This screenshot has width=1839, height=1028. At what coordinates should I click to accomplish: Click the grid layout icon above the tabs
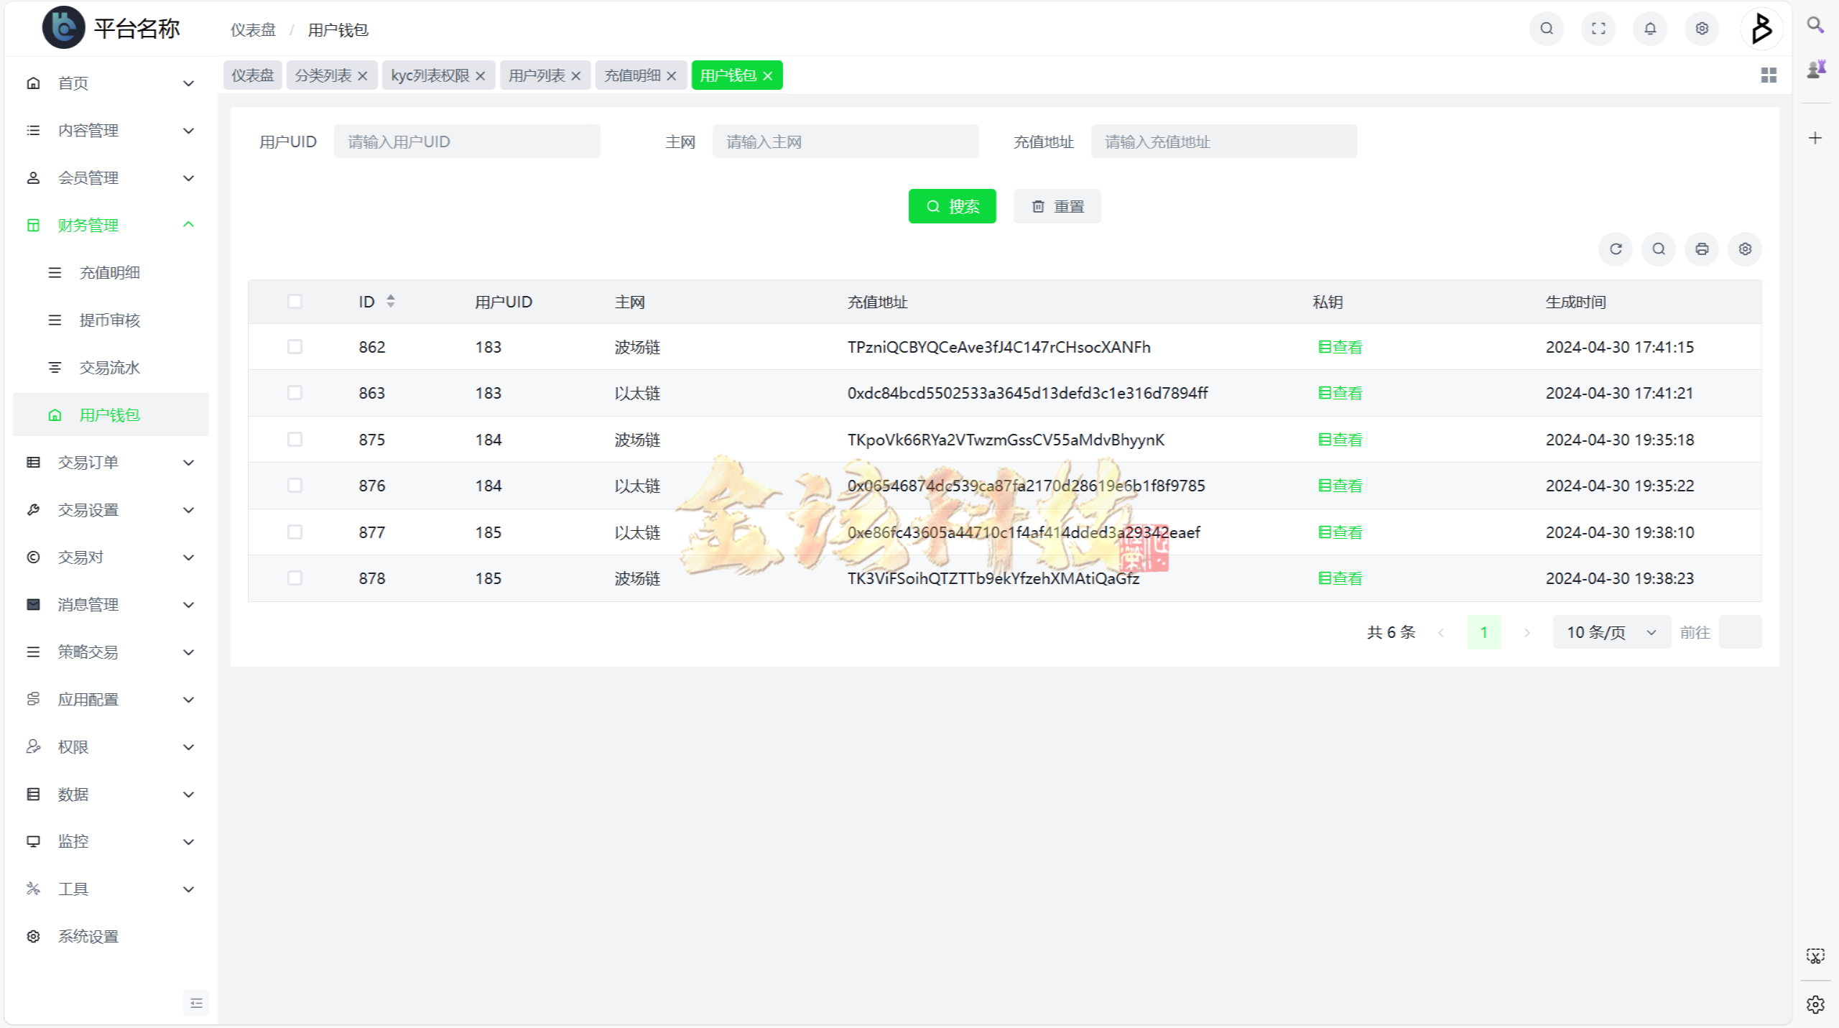pyautogui.click(x=1769, y=75)
